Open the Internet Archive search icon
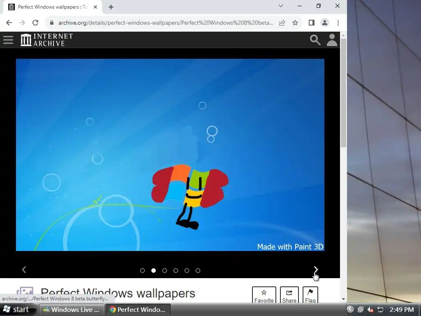This screenshot has height=316, width=421. tap(315, 40)
